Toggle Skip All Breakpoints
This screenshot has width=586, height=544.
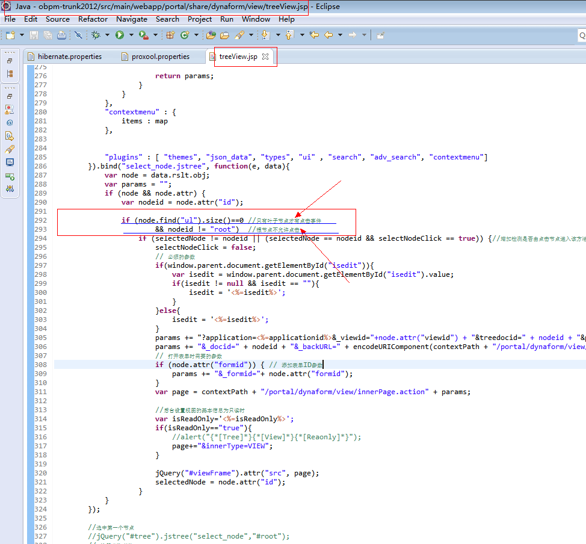click(78, 35)
